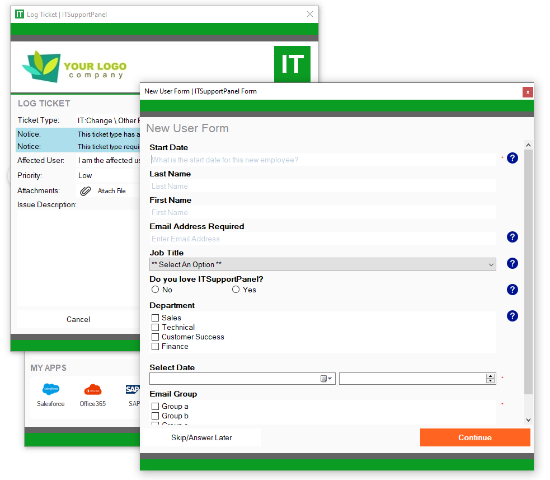This screenshot has width=550, height=480.
Task: Click help icon beside the Department list
Action: click(512, 316)
